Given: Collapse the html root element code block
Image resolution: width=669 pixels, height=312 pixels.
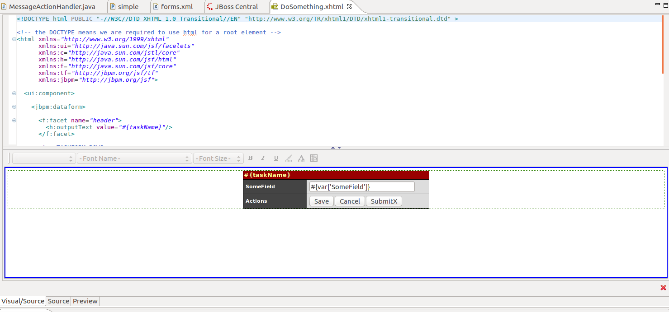Looking at the screenshot, I should tap(14, 39).
